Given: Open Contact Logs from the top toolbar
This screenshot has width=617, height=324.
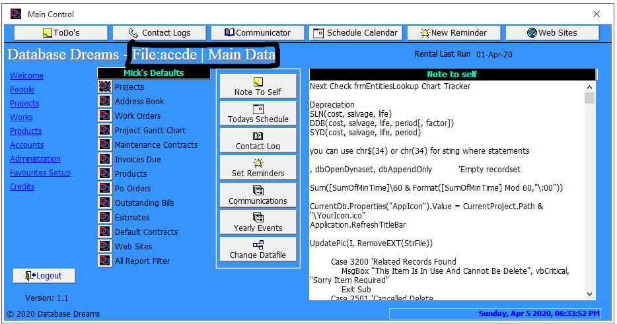Looking at the screenshot, I should coord(159,33).
